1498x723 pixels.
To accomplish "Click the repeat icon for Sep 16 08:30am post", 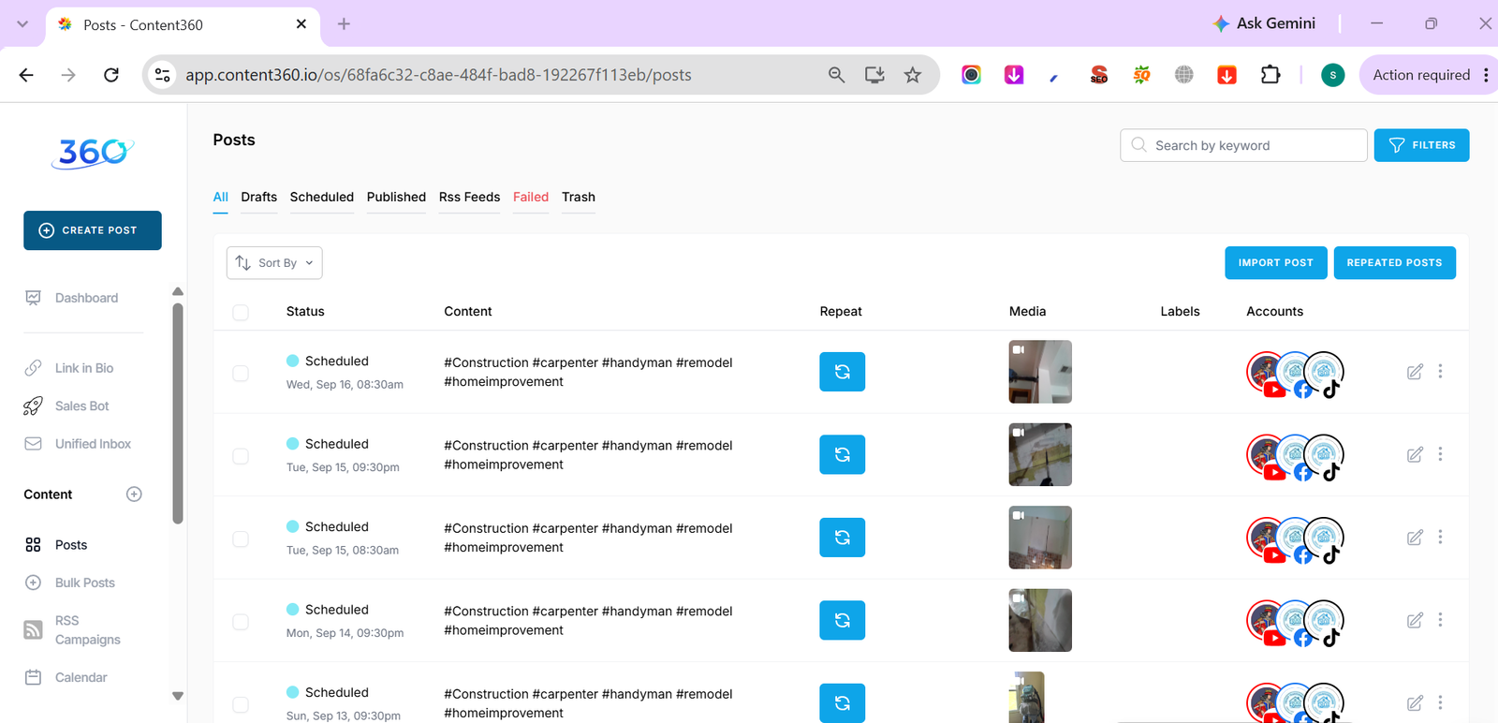I will [842, 372].
